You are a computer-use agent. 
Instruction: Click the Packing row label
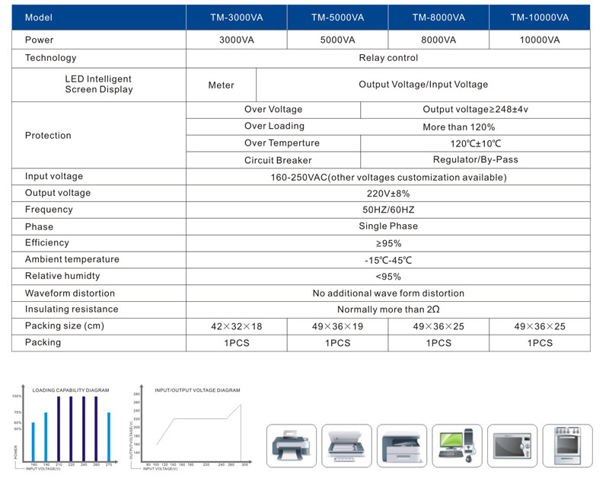click(43, 342)
